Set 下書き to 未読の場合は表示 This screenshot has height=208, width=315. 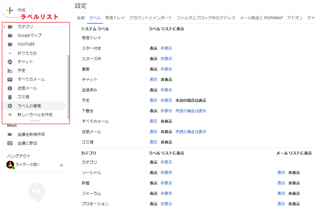click(x=191, y=111)
